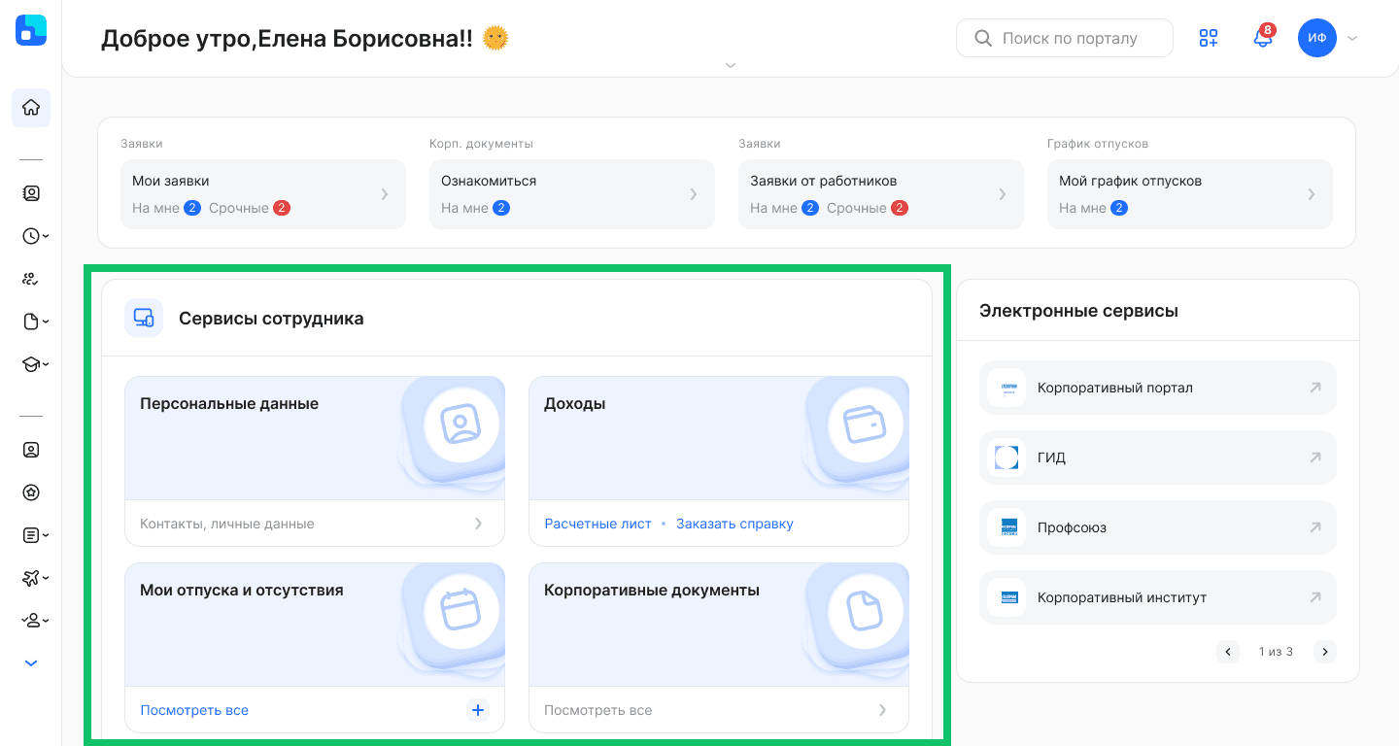The image size is (1399, 746).
Task: Open ГИД electronic service
Action: [x=1157, y=457]
